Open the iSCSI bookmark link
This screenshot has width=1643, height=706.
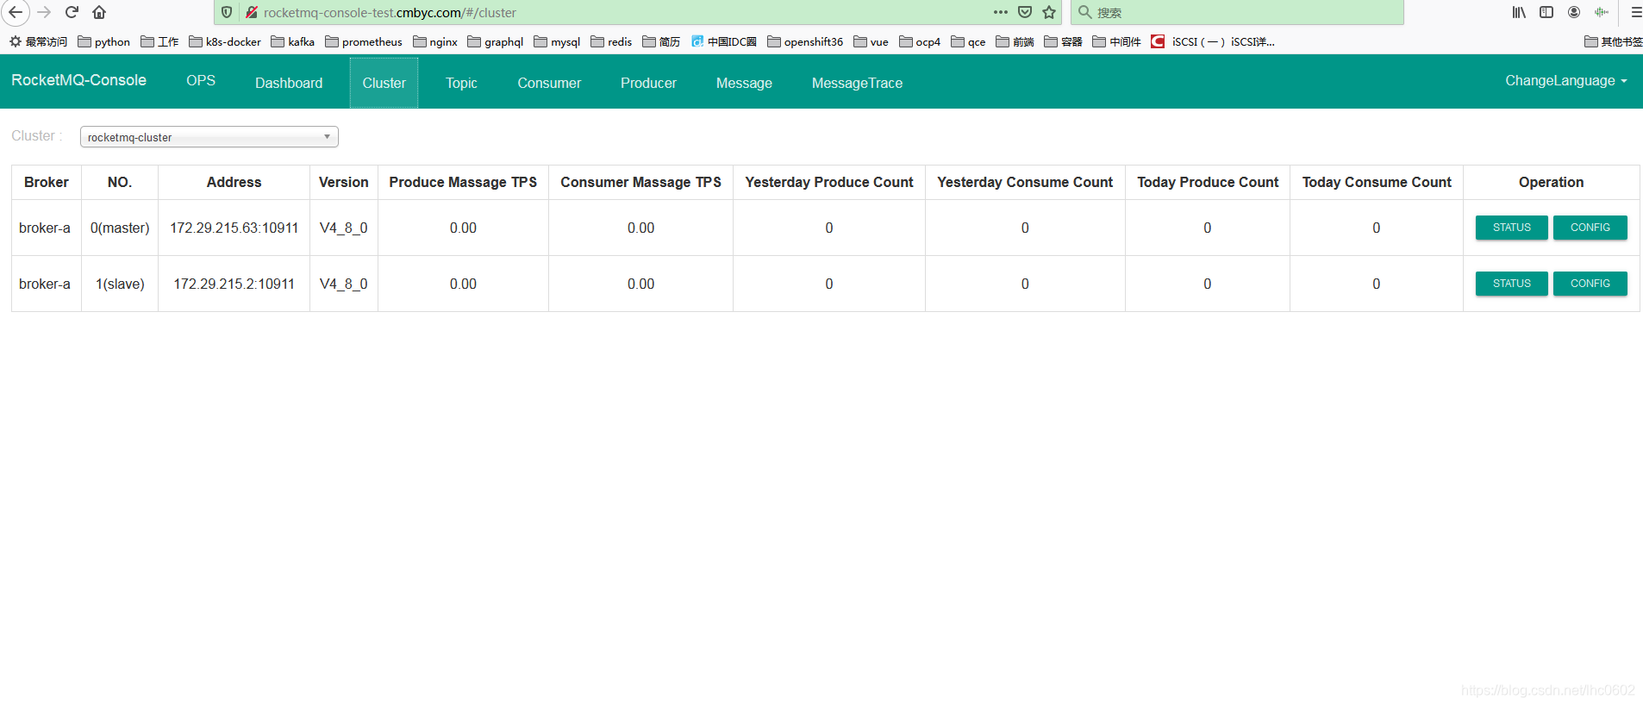[x=1212, y=41]
